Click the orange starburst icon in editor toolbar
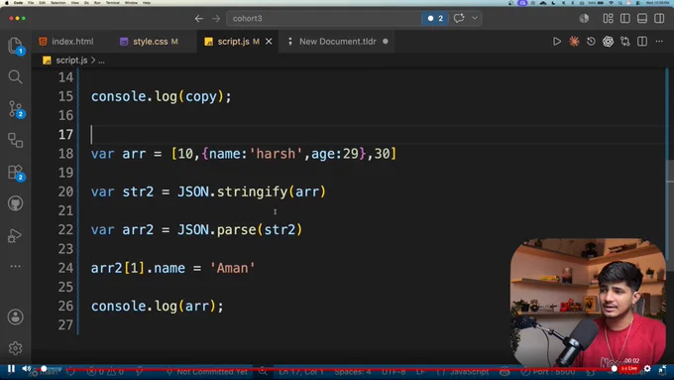 coord(574,42)
